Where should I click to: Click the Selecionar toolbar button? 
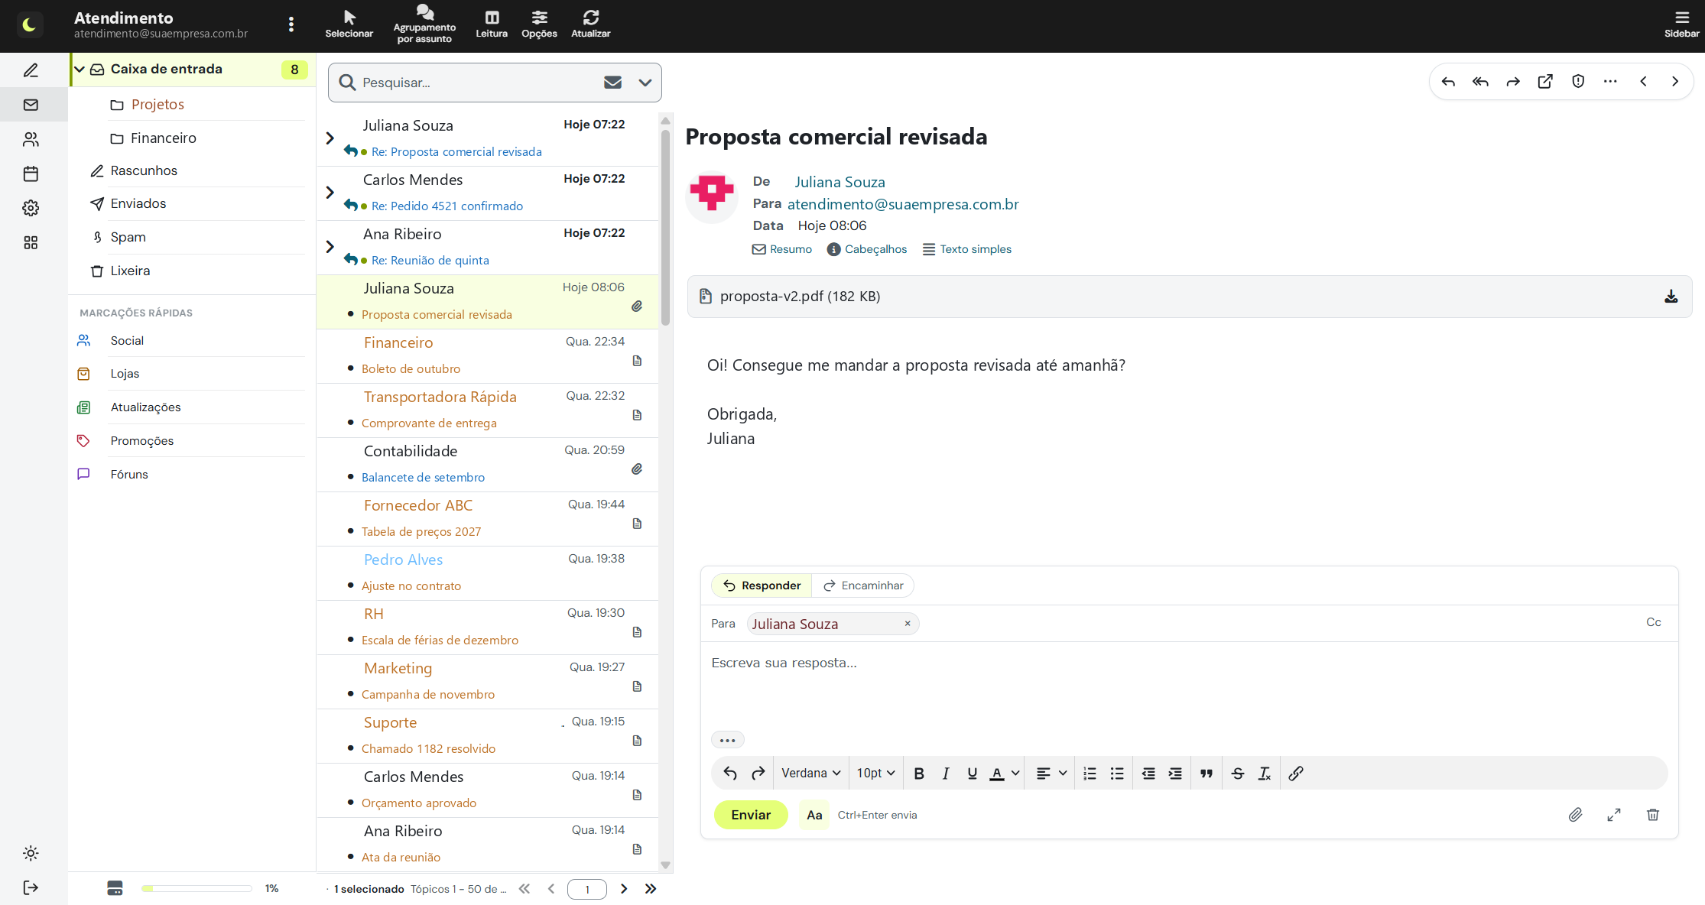[349, 24]
